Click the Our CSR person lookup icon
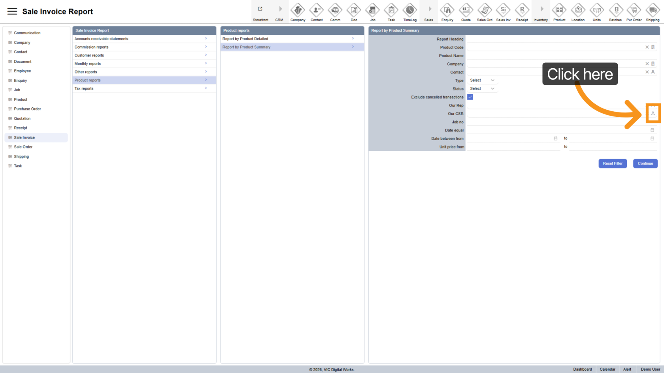 tap(653, 114)
